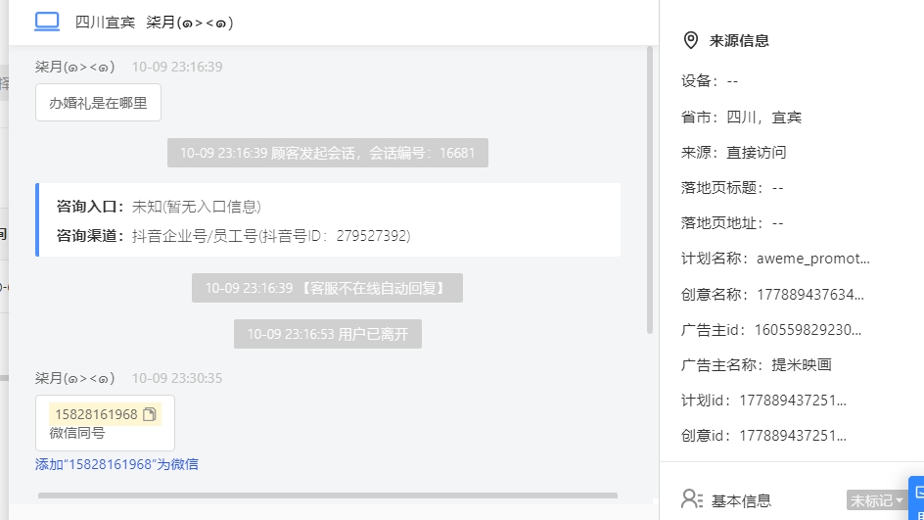924x520 pixels.
Task: Open the 未标记 tag dropdown
Action: (x=876, y=500)
